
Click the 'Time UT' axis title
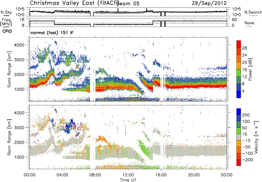click(128, 180)
